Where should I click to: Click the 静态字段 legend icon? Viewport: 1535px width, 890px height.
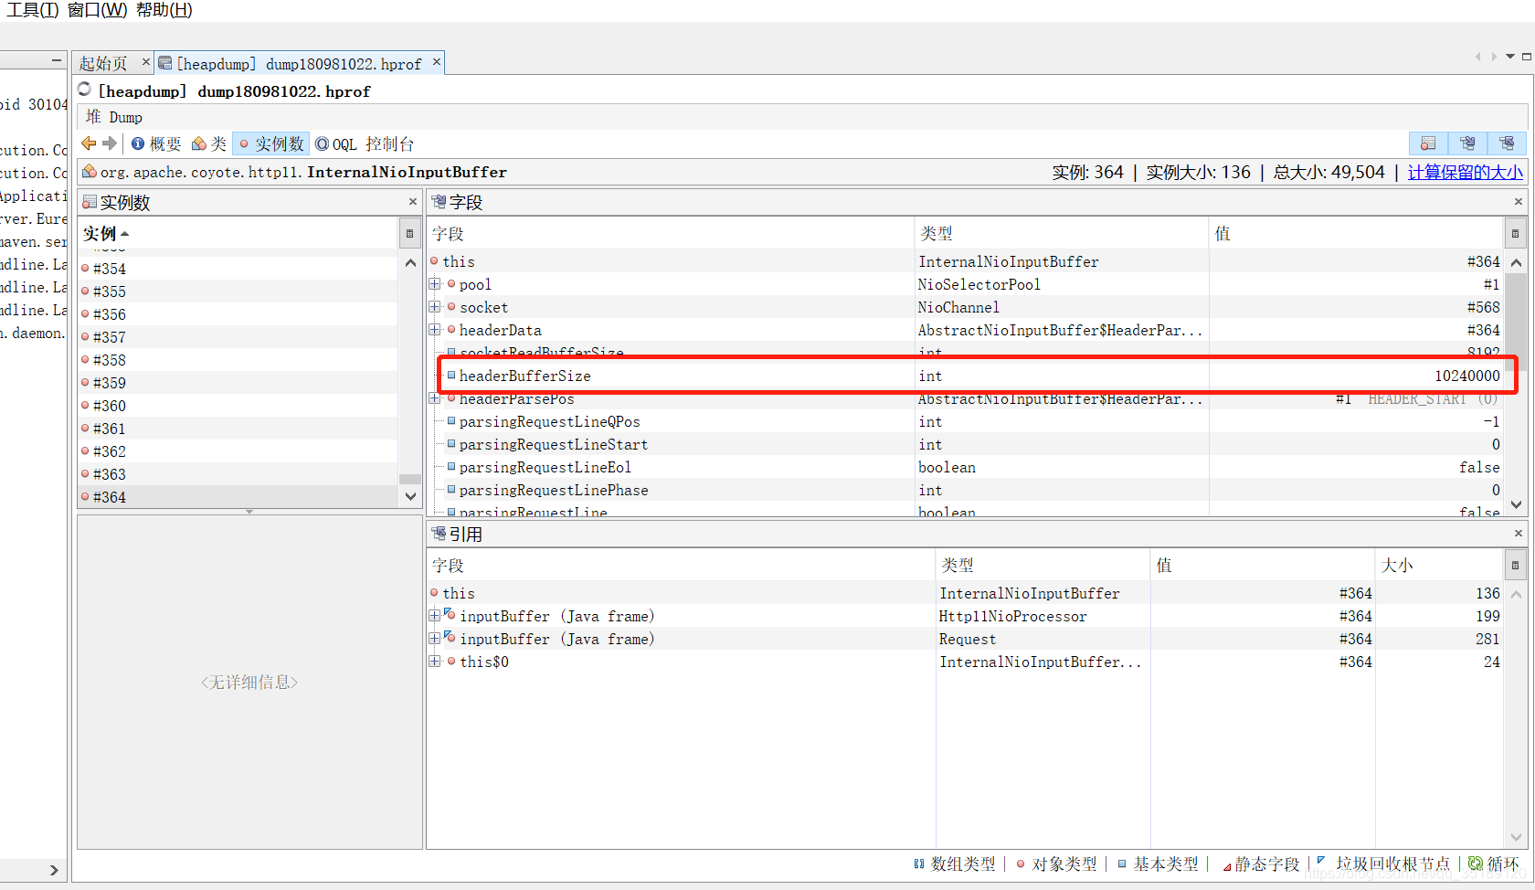[x=1227, y=866]
